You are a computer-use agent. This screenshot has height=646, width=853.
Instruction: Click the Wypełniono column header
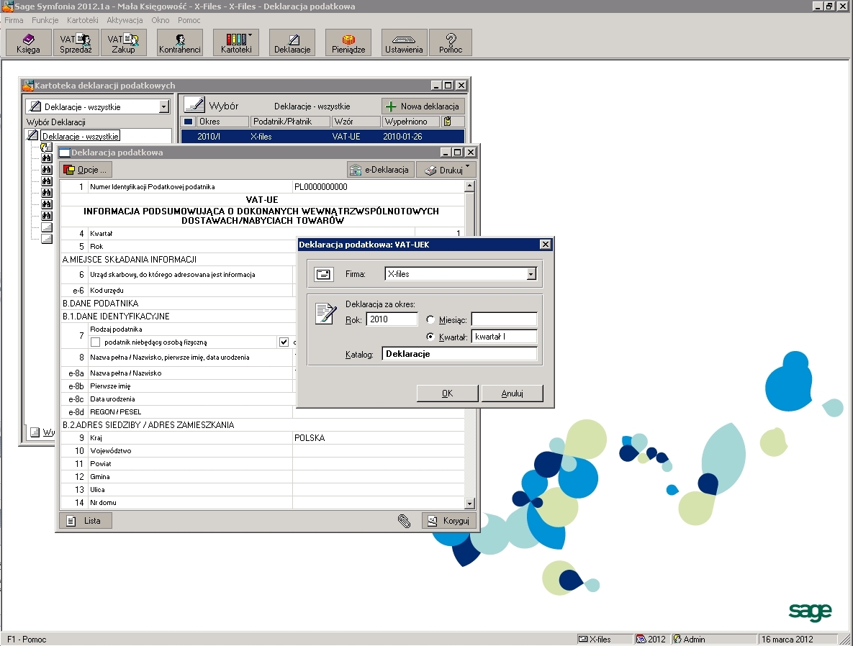(411, 122)
